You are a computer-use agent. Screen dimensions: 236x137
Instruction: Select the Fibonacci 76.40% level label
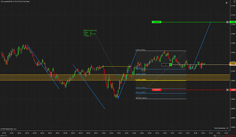[141, 88]
